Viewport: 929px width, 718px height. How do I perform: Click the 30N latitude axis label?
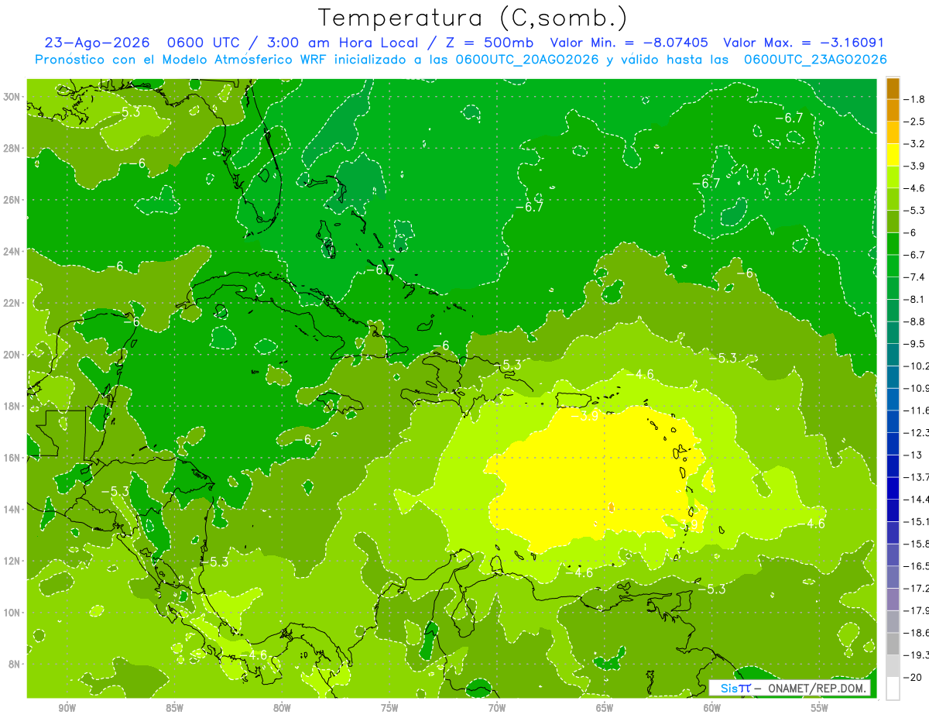coord(13,97)
